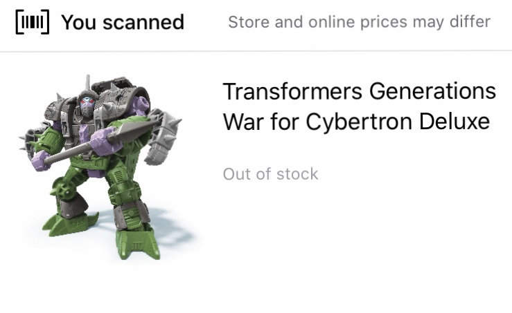Click the robot's purple fist holding the spear
Image resolution: width=512 pixels, height=313 pixels.
tap(103, 141)
